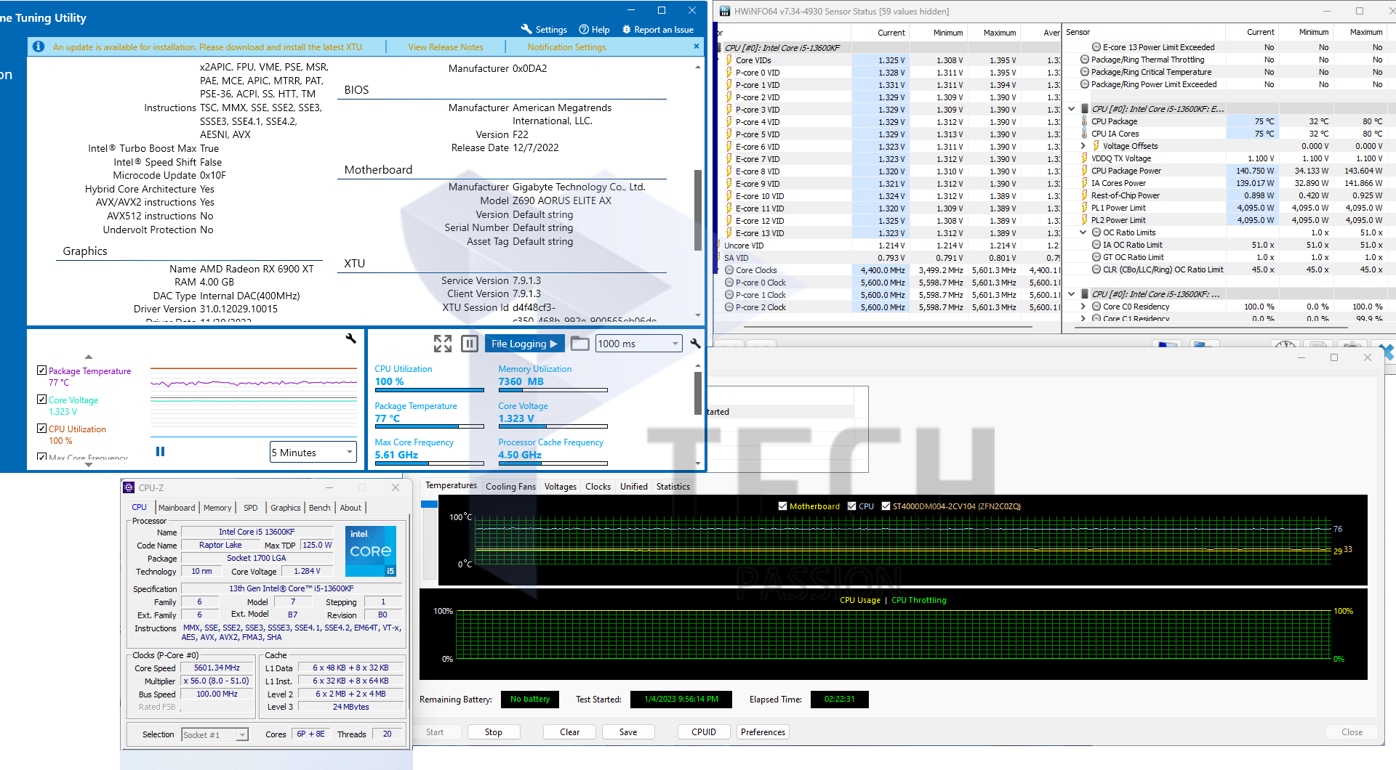Click the XTU system info scrollbar
This screenshot has width=1396, height=770.
[x=698, y=211]
